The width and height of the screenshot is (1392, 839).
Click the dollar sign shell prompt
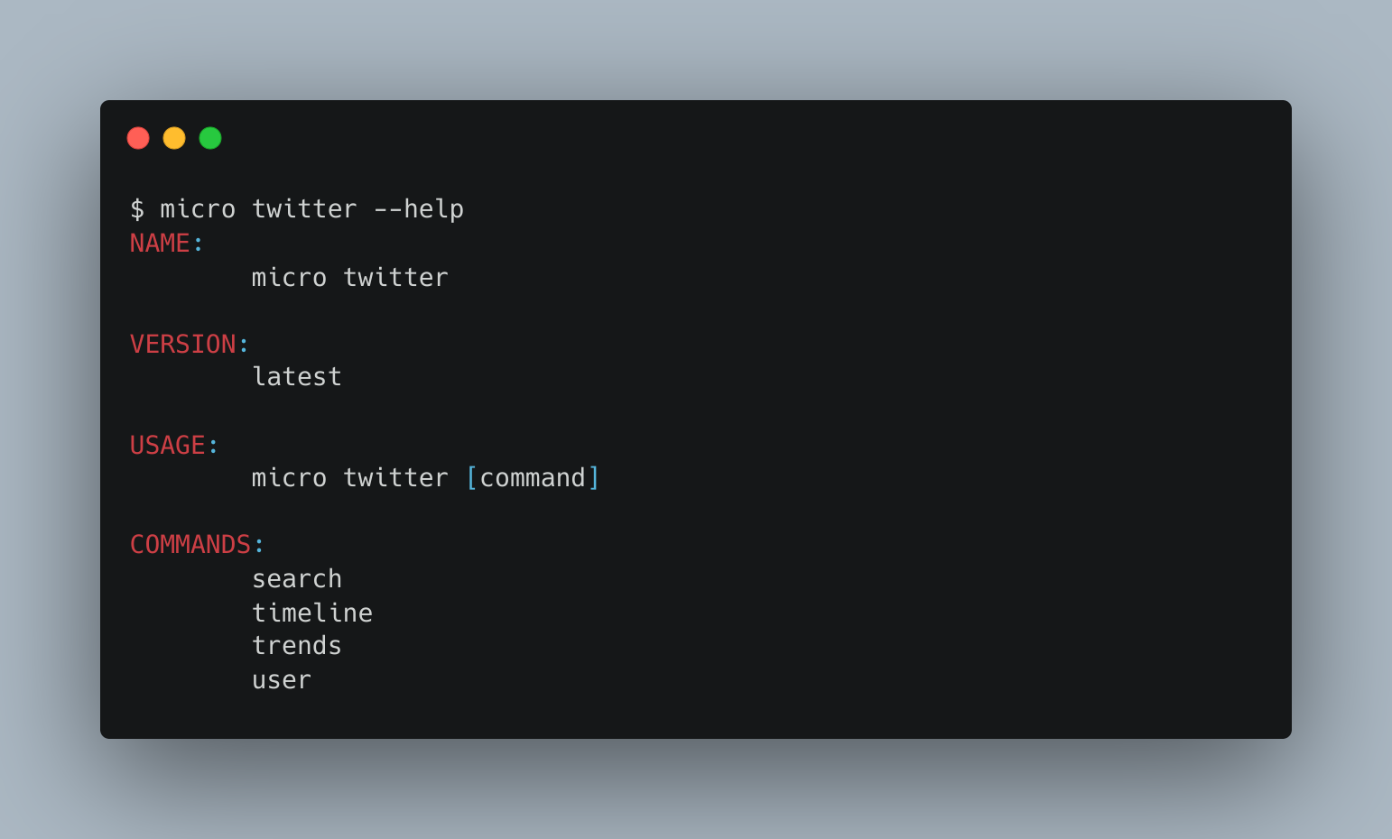coord(137,209)
